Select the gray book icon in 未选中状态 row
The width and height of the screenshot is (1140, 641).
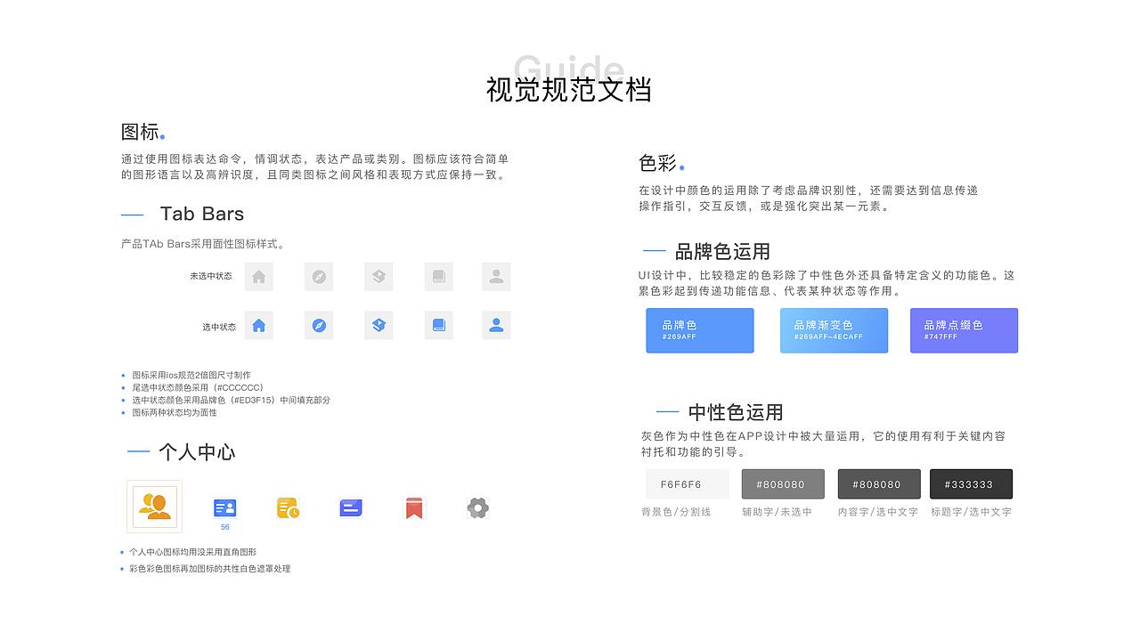438,276
